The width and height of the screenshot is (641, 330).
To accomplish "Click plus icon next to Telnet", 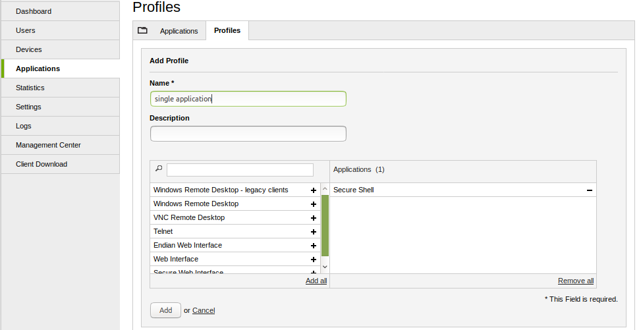I will (x=314, y=232).
